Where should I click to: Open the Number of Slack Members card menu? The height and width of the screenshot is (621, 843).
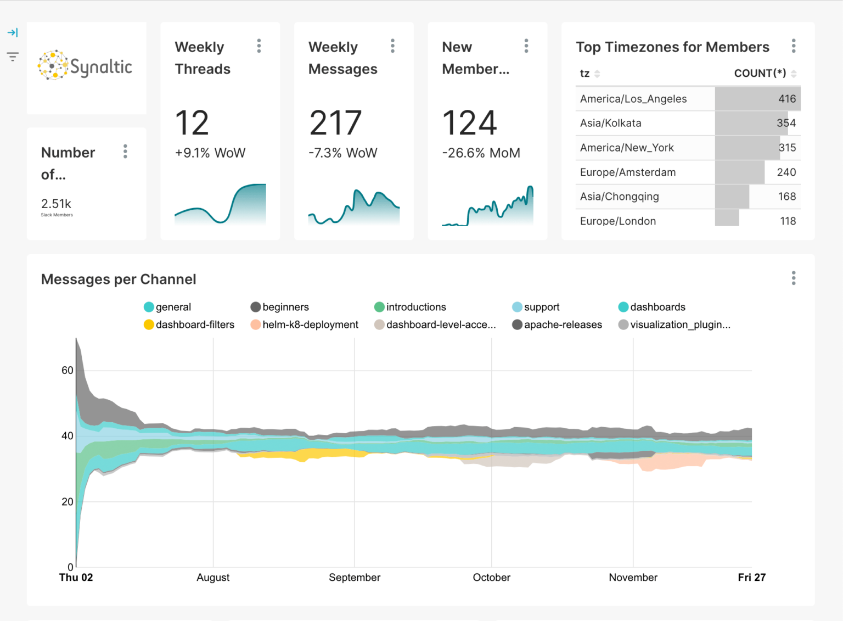[125, 151]
